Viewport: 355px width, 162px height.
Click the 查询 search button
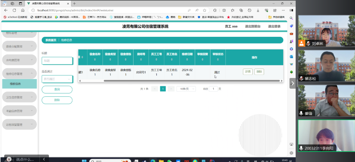coord(57,89)
